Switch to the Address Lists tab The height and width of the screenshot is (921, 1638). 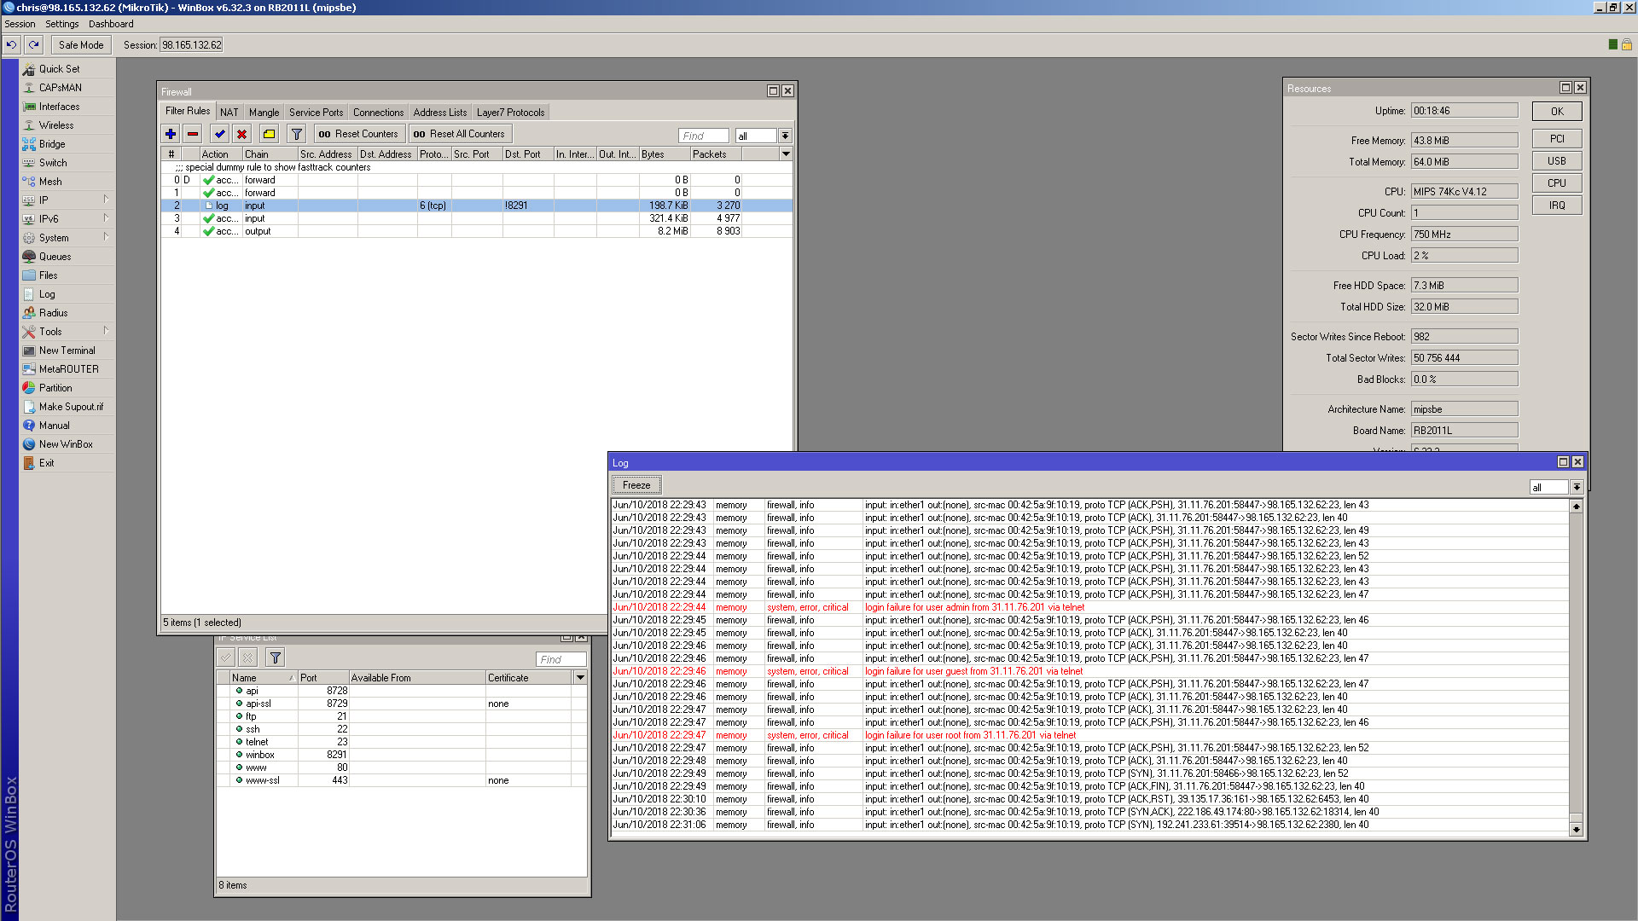pos(440,113)
